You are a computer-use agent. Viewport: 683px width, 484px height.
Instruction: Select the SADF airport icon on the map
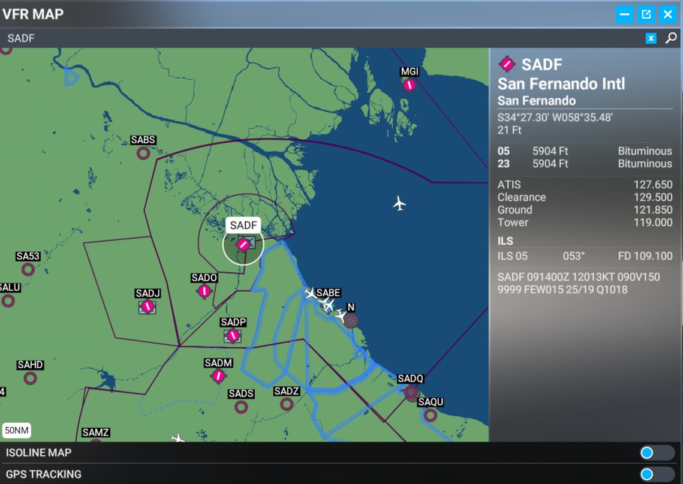243,243
